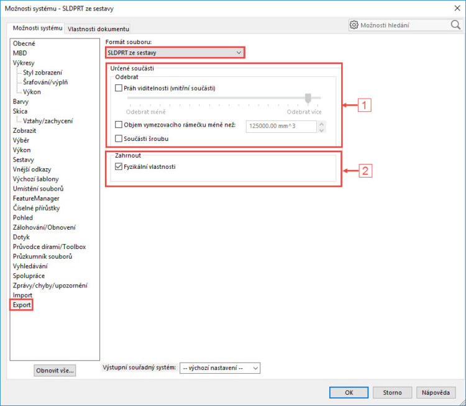Open the Formát souboru dropdown

[175, 53]
